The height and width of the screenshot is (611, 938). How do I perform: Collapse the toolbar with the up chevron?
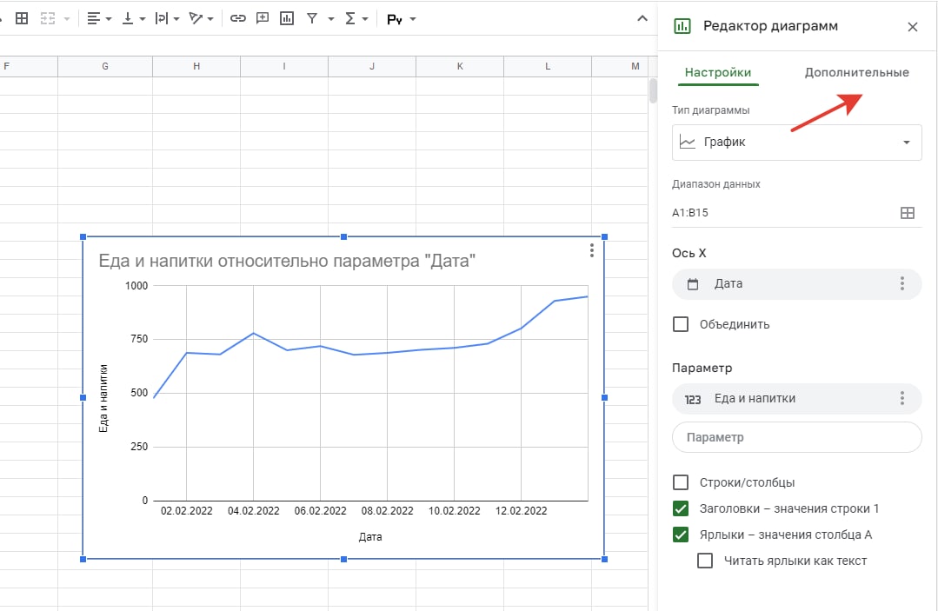point(642,18)
